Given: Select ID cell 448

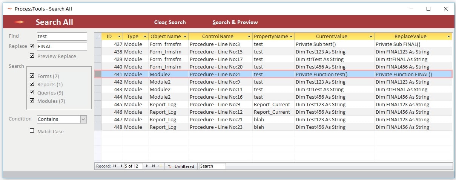Looking at the screenshot, I should click(112, 127).
